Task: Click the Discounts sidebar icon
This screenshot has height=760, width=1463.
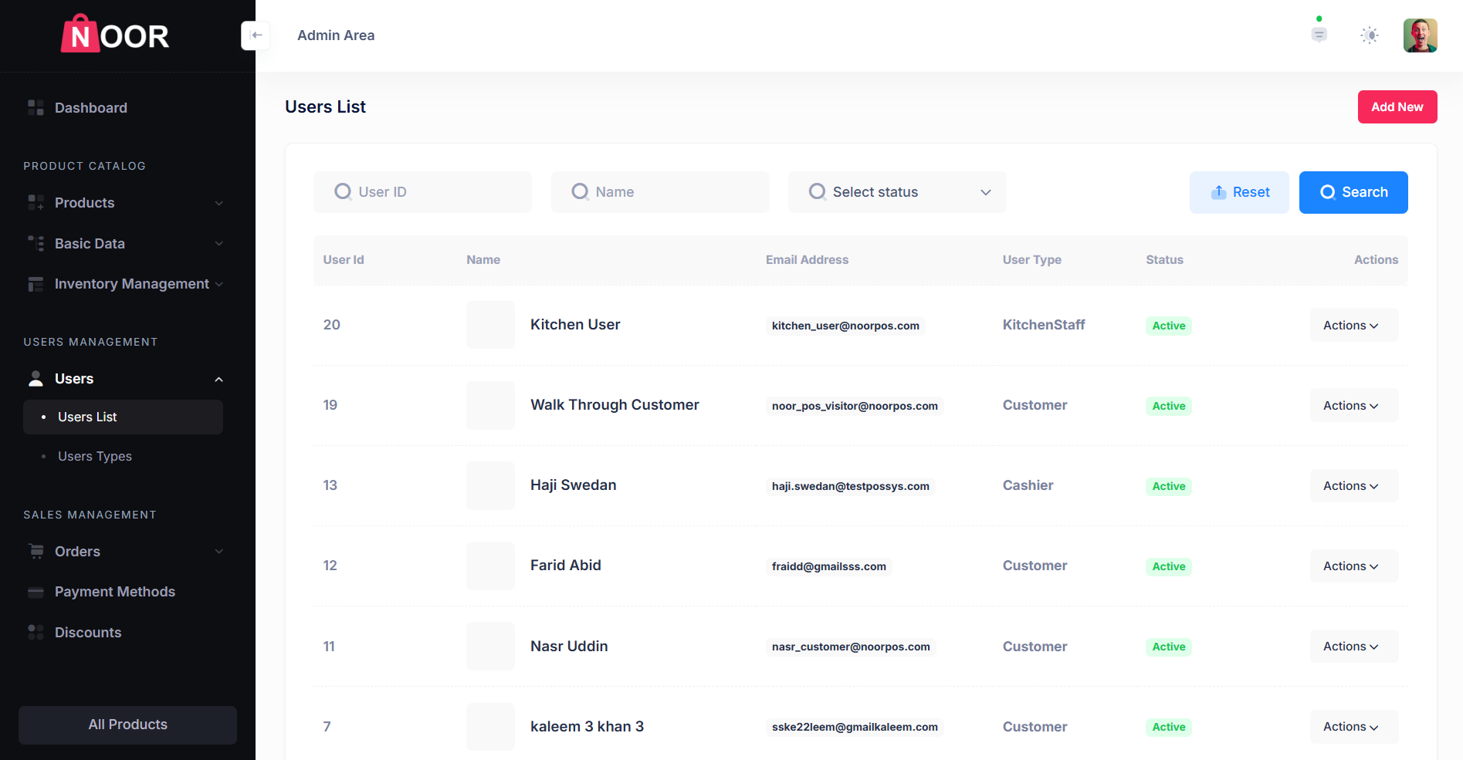Action: [x=36, y=633]
